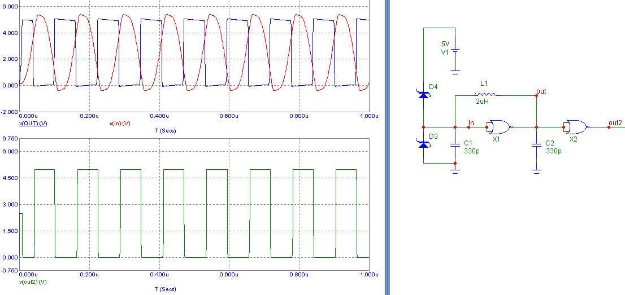Select the C2 capacitor symbol

[537, 144]
